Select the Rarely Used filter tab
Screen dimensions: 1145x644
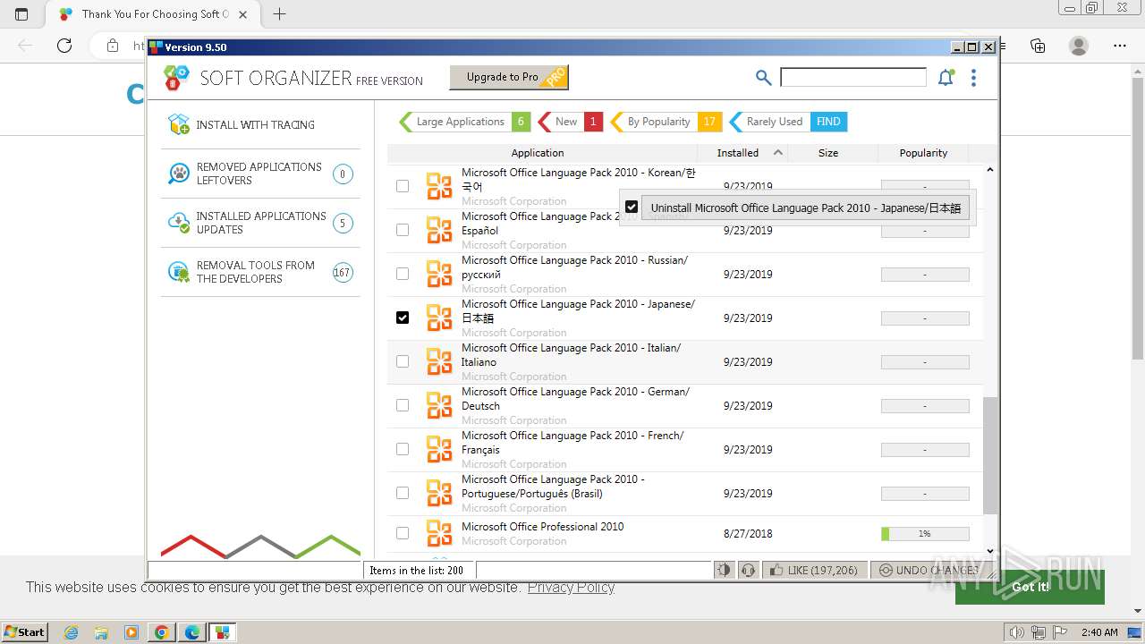(x=788, y=122)
